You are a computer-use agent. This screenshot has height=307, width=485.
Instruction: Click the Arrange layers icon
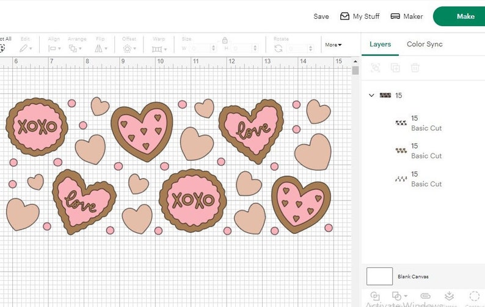tap(73, 49)
